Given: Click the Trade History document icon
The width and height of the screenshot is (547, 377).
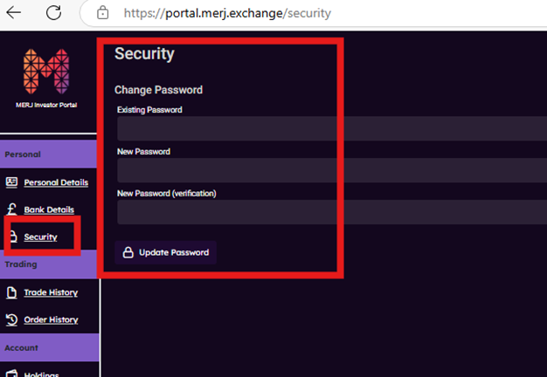Looking at the screenshot, I should point(12,292).
